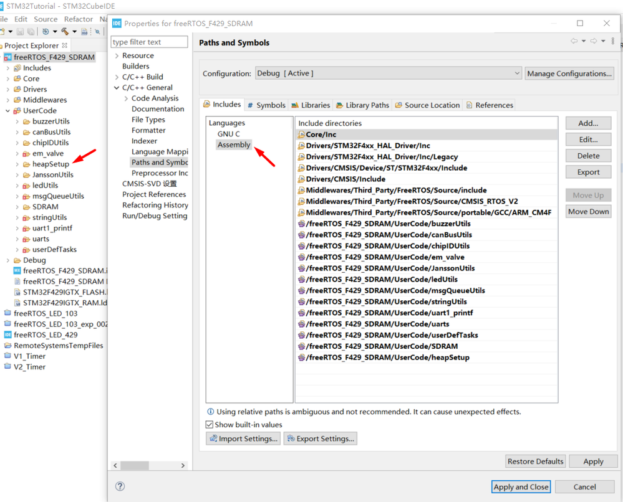Expand the Code Analysis node

coord(127,98)
